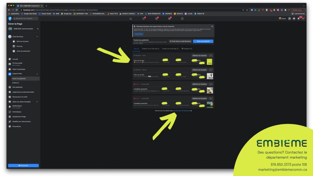Open the Messenger icon
This screenshot has width=313, height=176.
(x=294, y=19)
